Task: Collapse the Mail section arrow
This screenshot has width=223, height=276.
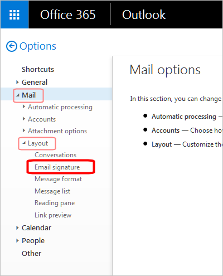Action: [x=18, y=95]
